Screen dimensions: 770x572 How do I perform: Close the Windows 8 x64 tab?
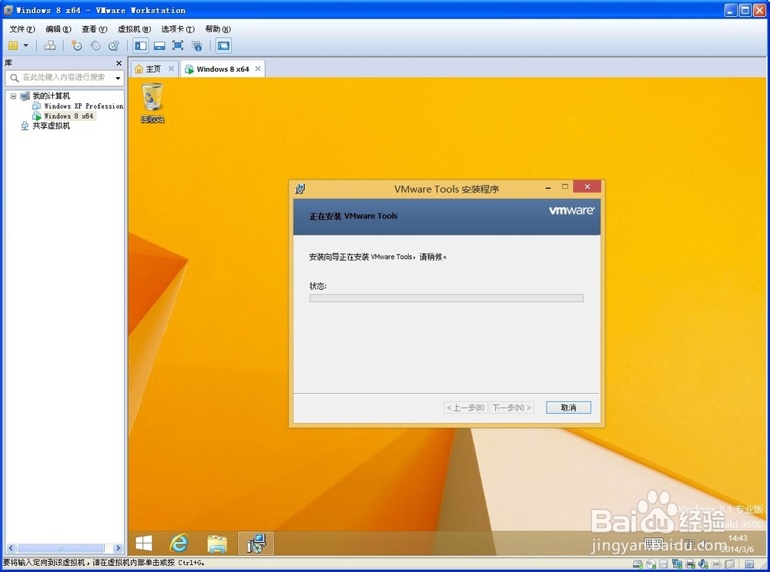tap(258, 69)
